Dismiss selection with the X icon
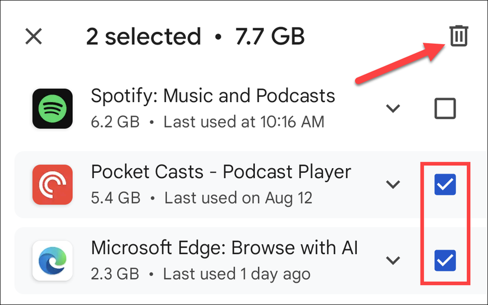This screenshot has width=488, height=305. pos(34,37)
